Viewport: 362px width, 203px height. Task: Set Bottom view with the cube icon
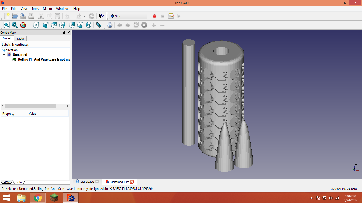pyautogui.click(x=80, y=25)
